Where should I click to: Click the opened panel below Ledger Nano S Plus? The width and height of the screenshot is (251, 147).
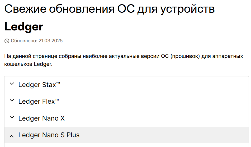pos(126,145)
